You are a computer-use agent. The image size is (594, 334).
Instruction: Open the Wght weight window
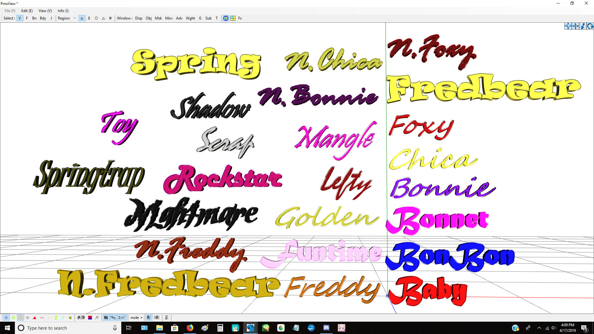[190, 18]
